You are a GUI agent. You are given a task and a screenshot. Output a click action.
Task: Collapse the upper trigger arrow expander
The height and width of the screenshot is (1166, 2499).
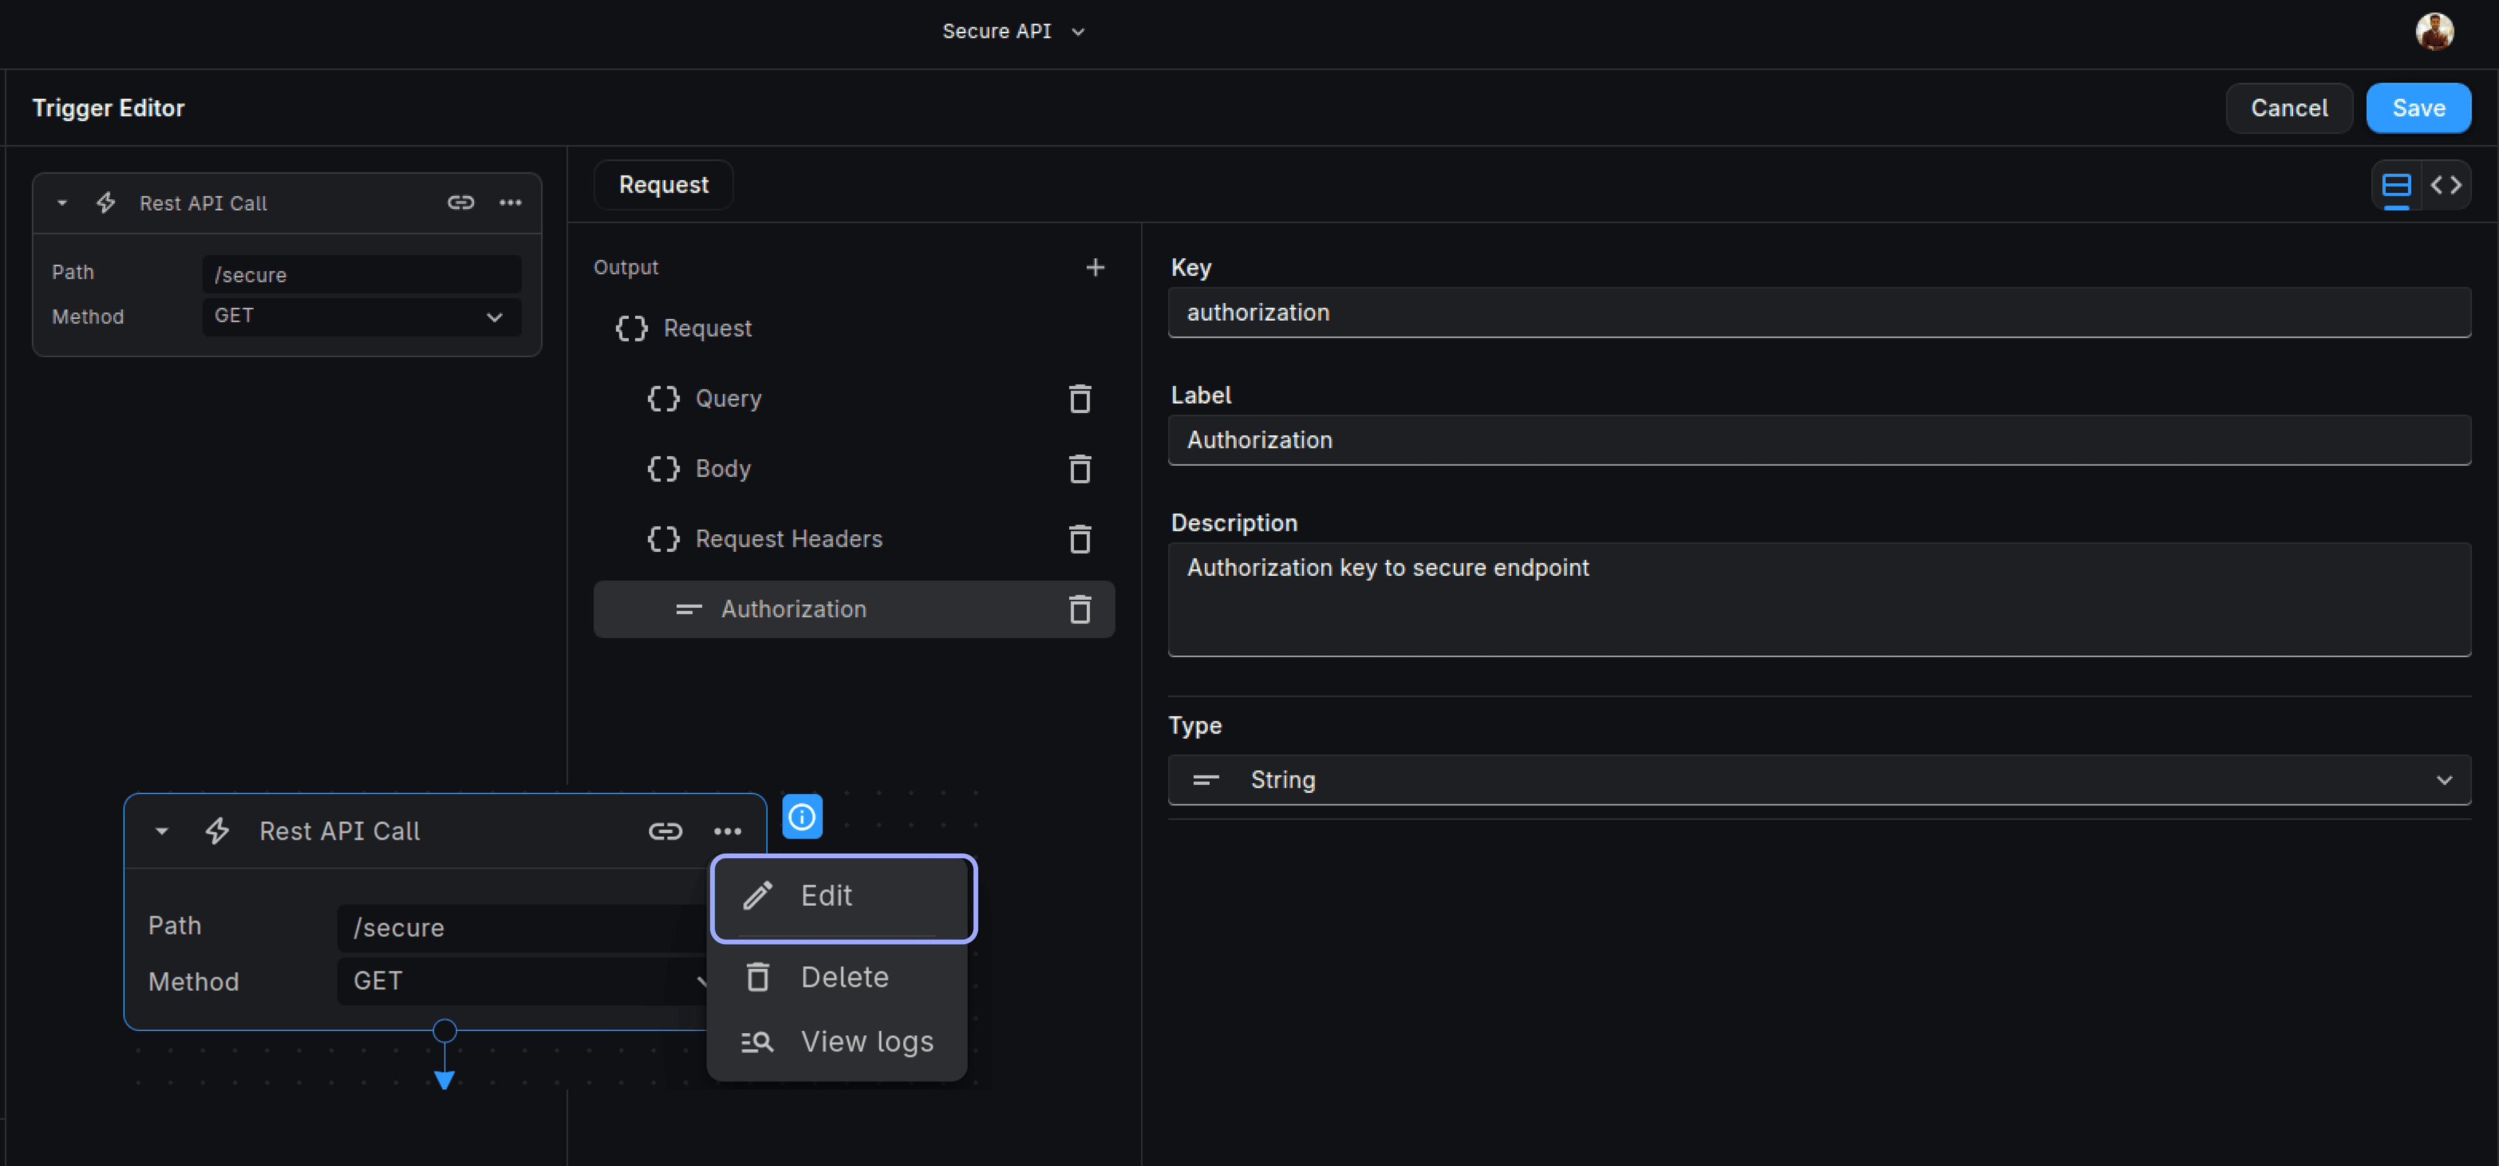(61, 202)
